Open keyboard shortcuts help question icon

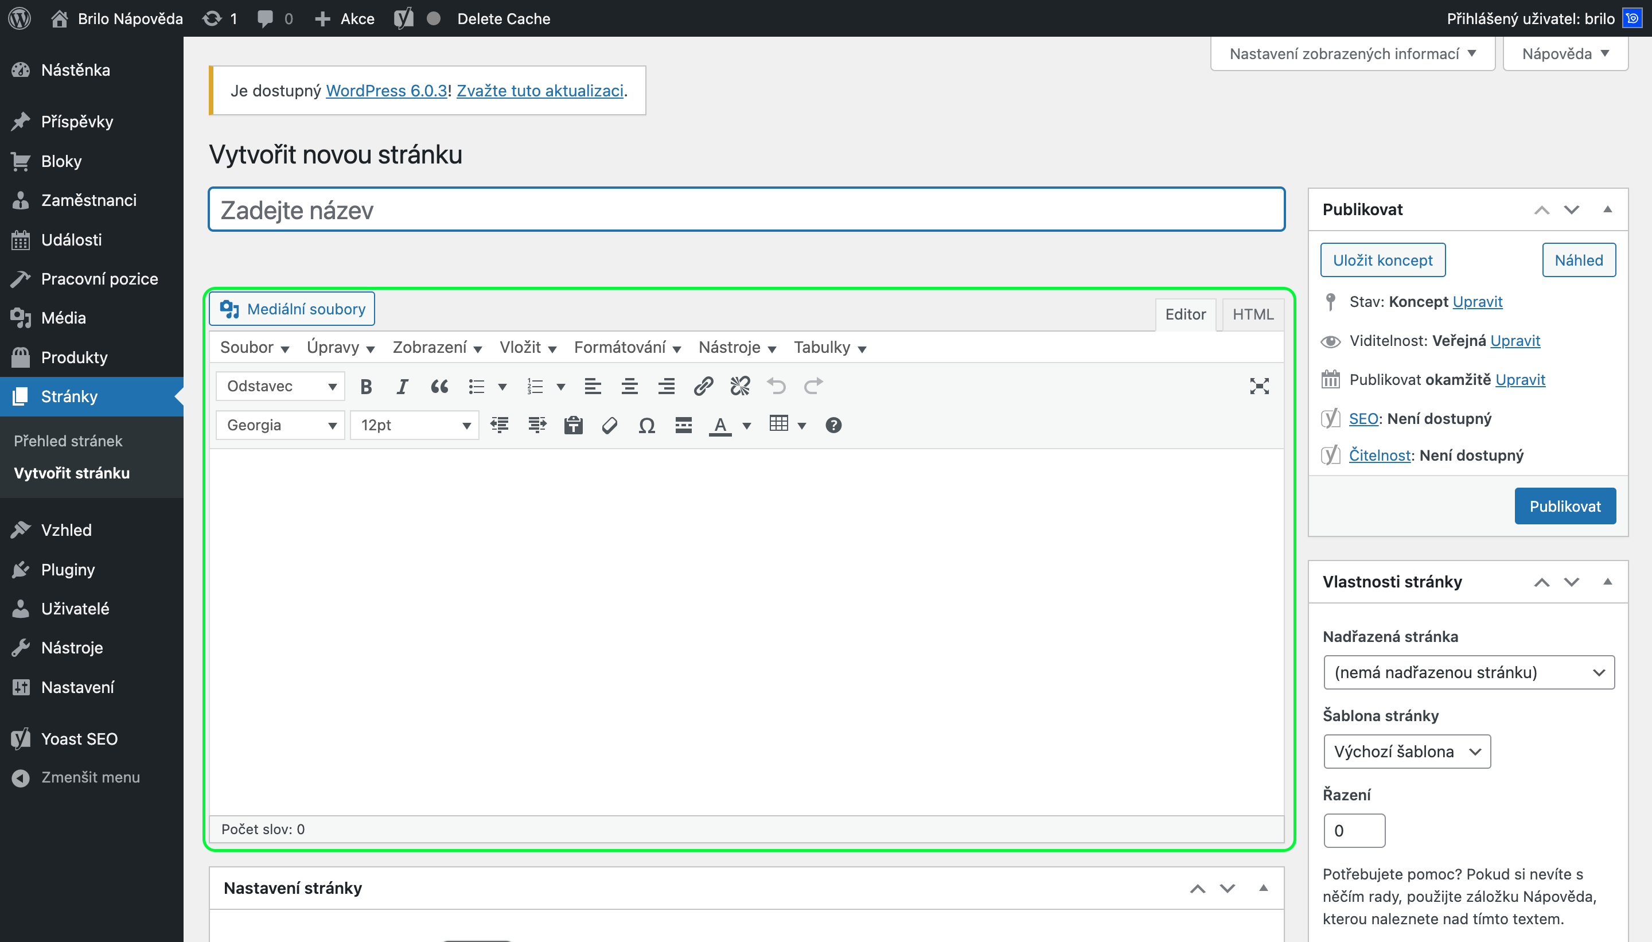tap(833, 425)
